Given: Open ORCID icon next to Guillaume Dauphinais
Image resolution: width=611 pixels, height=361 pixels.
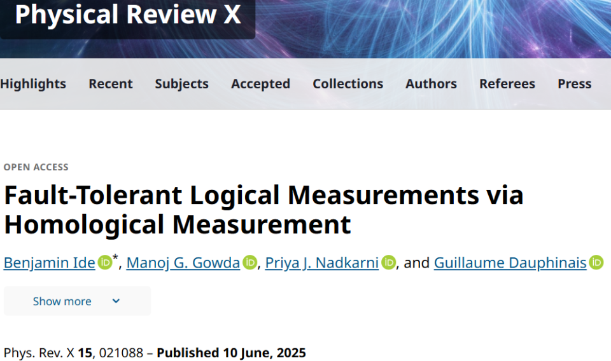Looking at the screenshot, I should 596,262.
